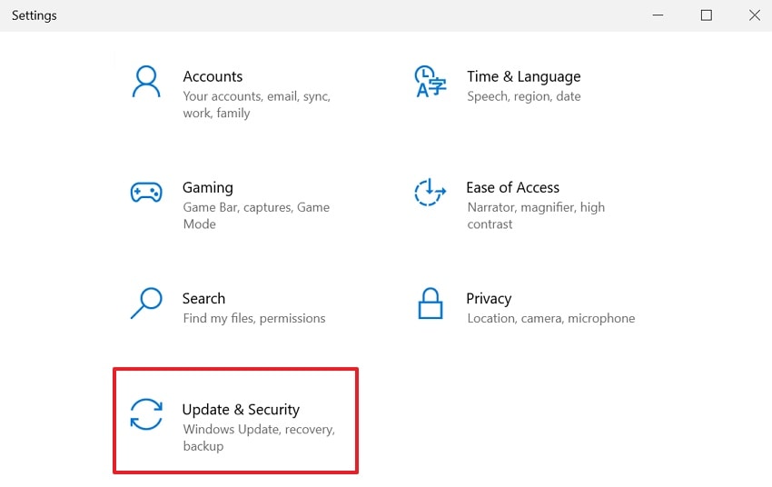Click "Game Bar, captures, Game Mode" description
This screenshot has height=487, width=772.
tap(256, 215)
